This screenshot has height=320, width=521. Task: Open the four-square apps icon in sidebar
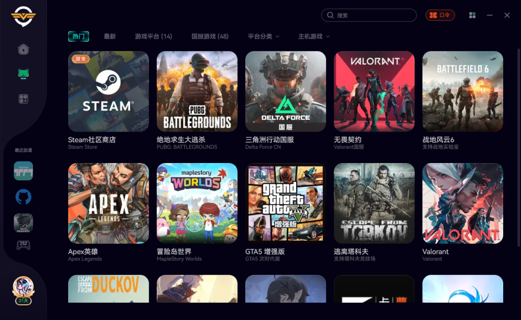(x=23, y=99)
